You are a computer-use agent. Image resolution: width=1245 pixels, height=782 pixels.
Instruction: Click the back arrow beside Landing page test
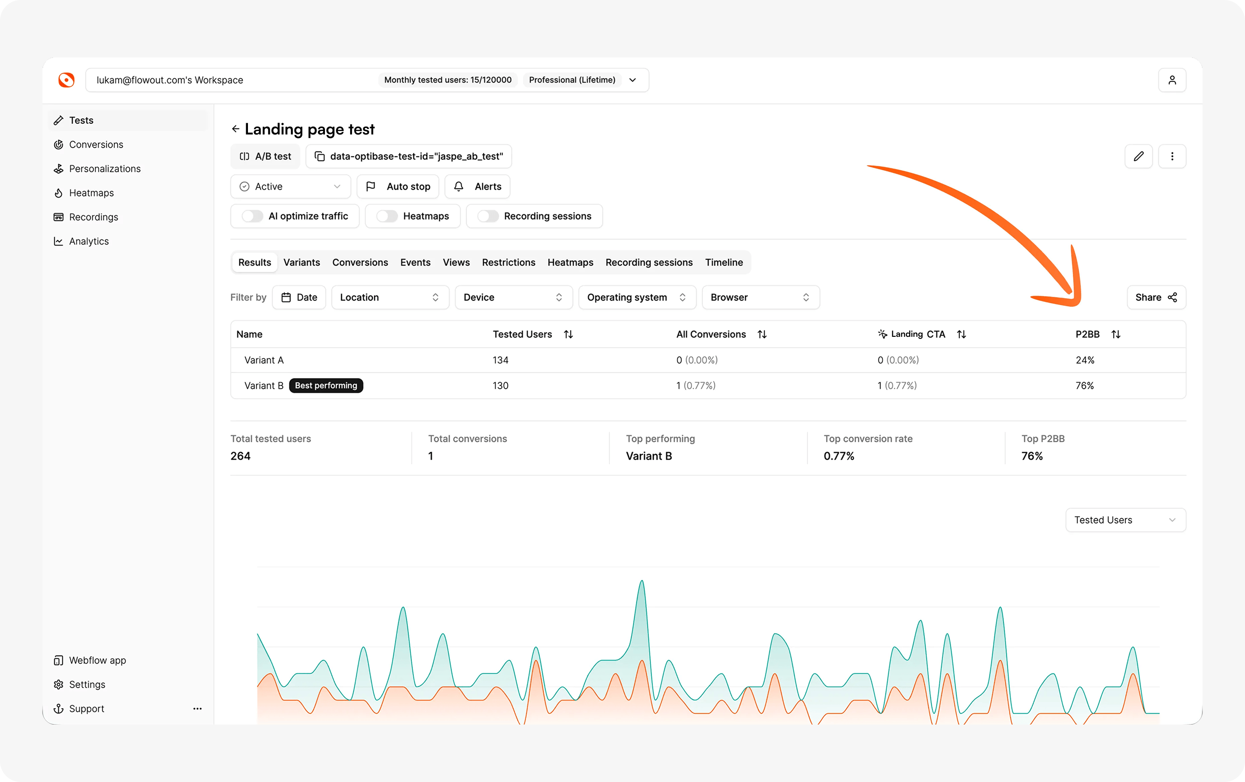[x=236, y=129]
